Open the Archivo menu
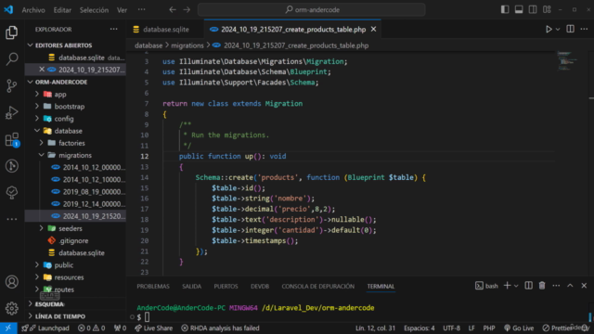The width and height of the screenshot is (594, 334). pyautogui.click(x=33, y=10)
